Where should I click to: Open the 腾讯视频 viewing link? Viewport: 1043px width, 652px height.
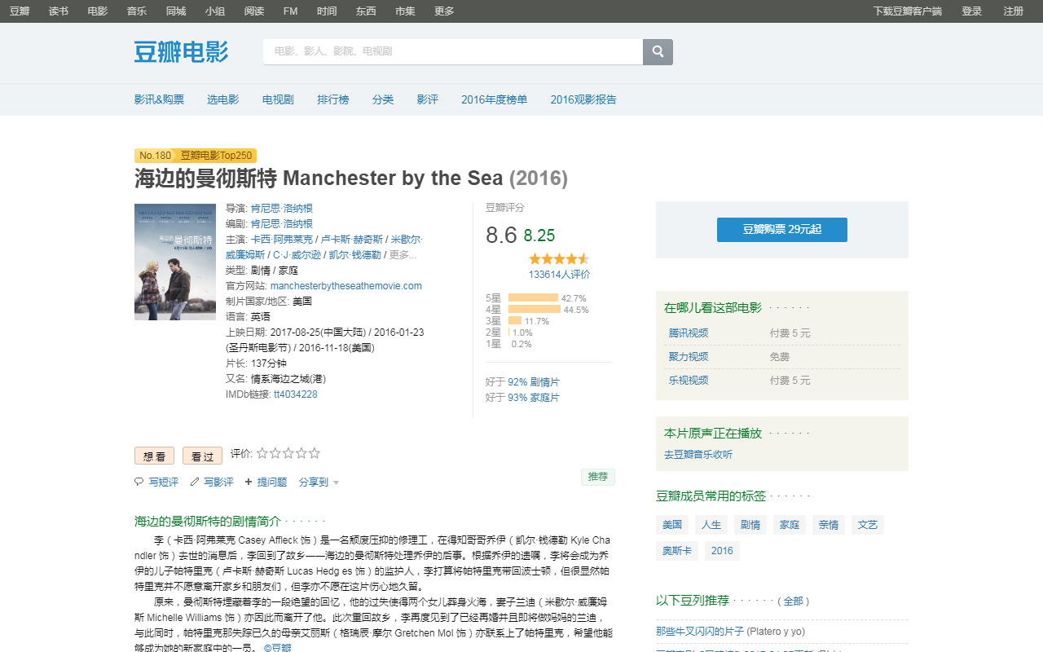tap(689, 333)
